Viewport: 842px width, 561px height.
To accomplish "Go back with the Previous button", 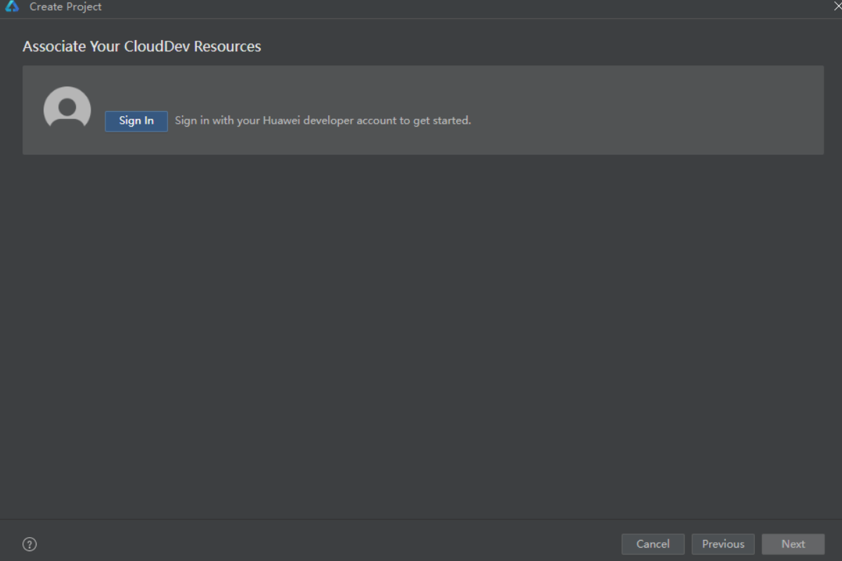I will pos(723,544).
